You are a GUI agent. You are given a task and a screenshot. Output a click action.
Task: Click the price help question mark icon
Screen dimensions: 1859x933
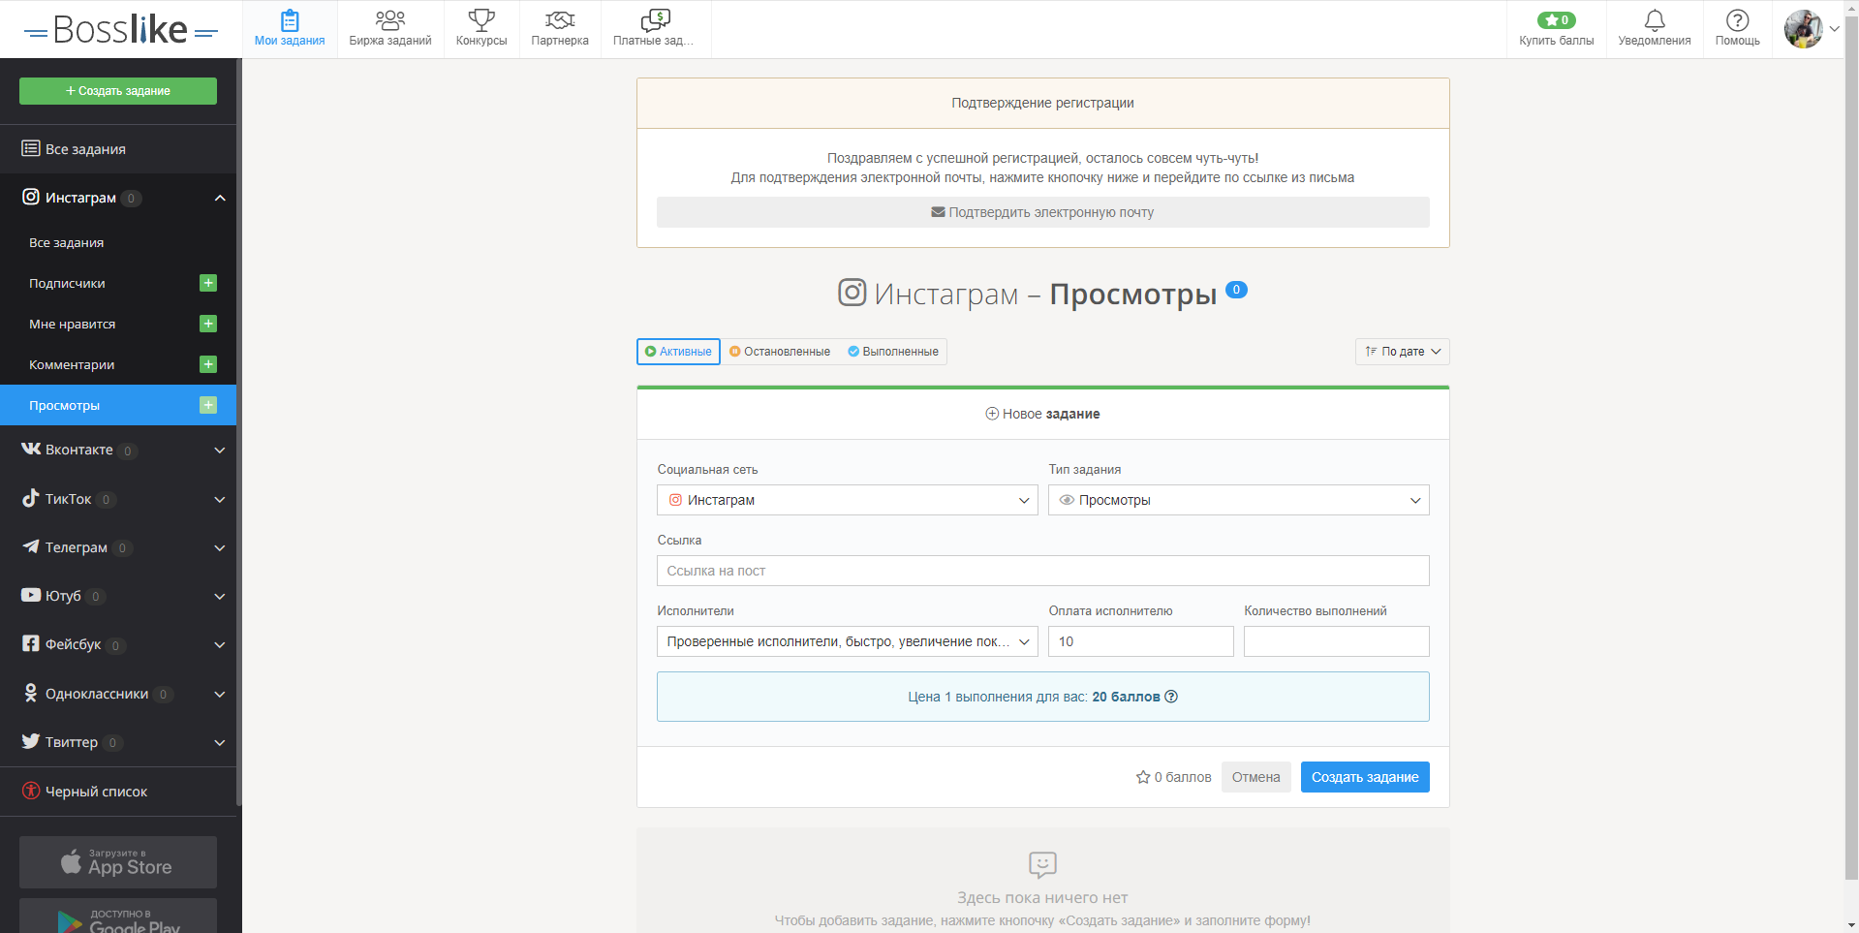1171,697
